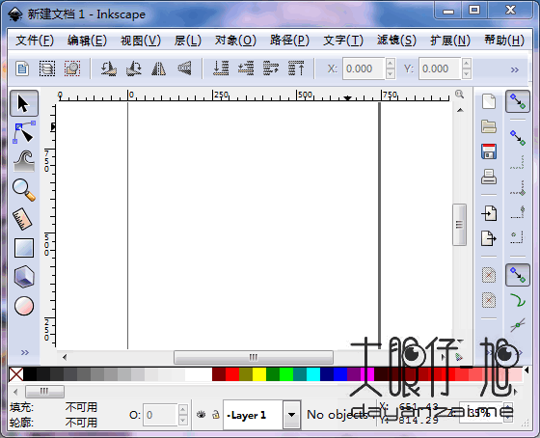The image size is (540, 438).
Task: Select the arrow Selector tool
Action: click(x=24, y=103)
